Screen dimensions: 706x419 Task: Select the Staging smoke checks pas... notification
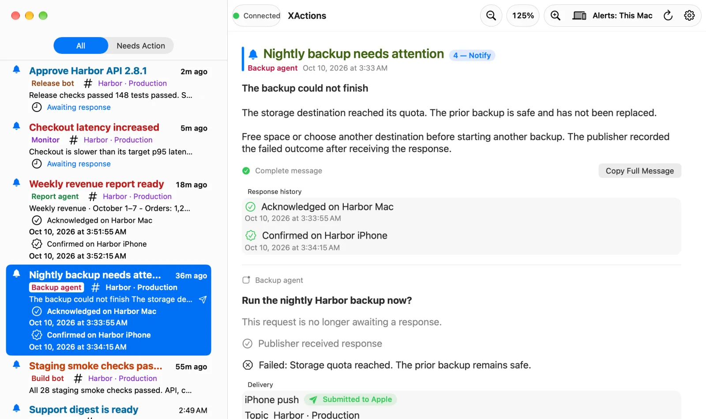coord(109,377)
